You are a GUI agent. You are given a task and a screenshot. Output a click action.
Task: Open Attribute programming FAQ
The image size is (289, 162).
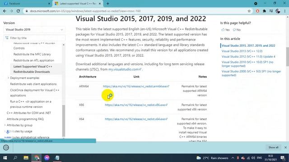coord(25,119)
